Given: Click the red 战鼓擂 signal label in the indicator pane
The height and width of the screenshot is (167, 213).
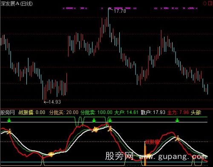Looking at the screenshot, I should tap(152, 142).
